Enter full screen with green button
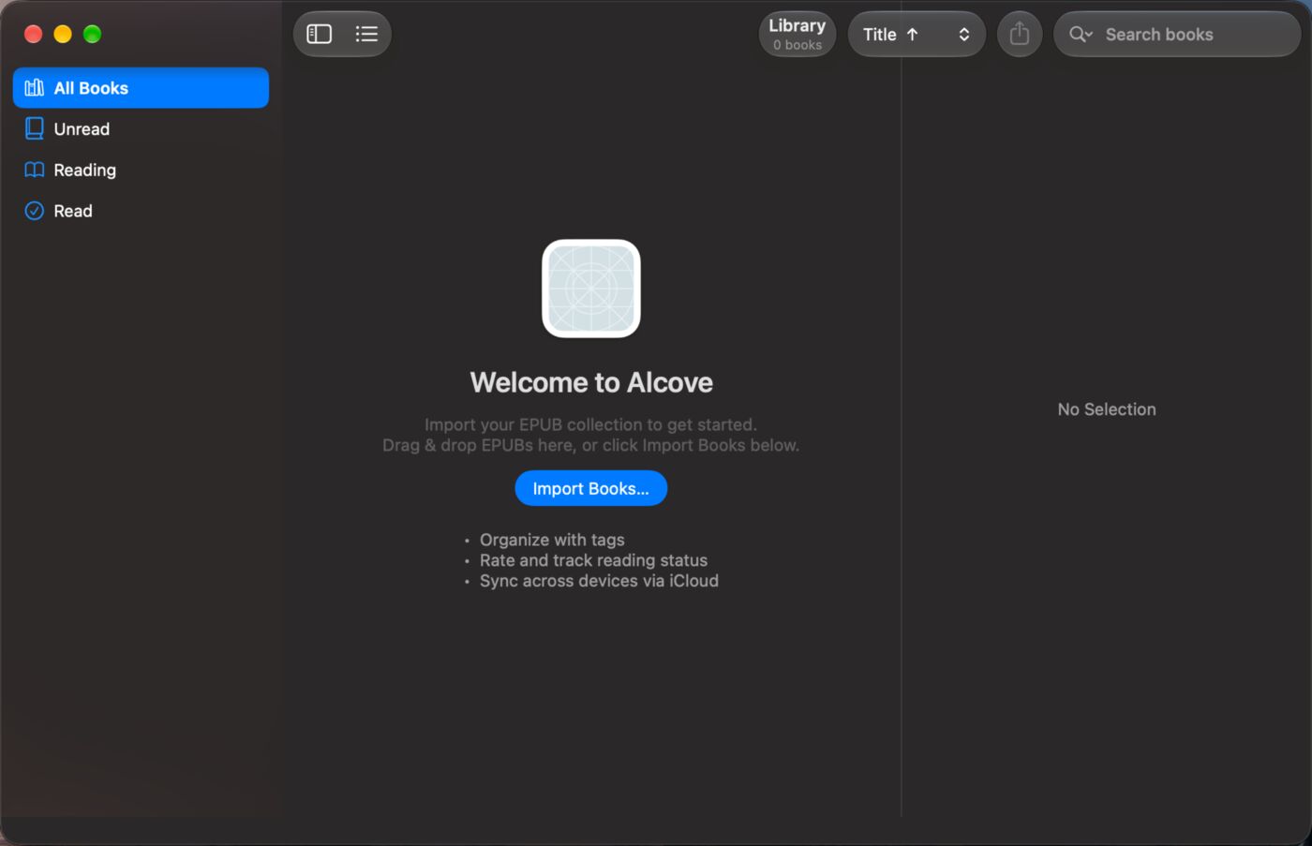This screenshot has width=1312, height=846. point(92,35)
